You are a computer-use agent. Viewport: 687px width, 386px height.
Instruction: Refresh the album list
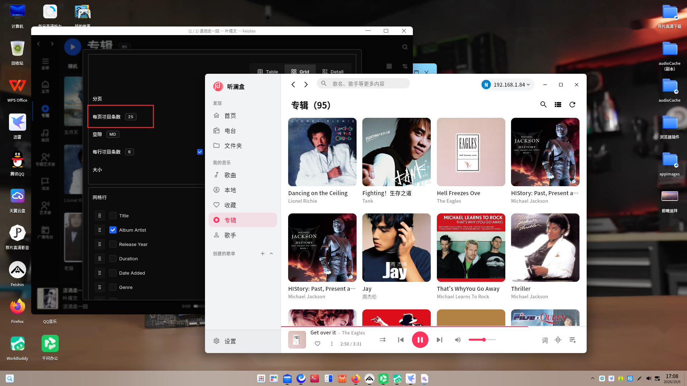572,105
